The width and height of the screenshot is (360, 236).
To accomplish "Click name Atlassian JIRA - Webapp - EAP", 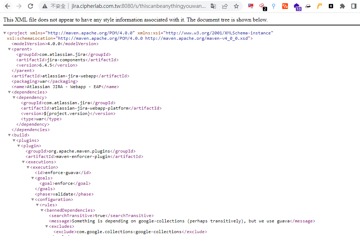I will coord(64,87).
